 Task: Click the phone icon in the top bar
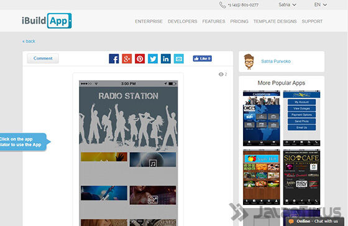click(x=222, y=5)
